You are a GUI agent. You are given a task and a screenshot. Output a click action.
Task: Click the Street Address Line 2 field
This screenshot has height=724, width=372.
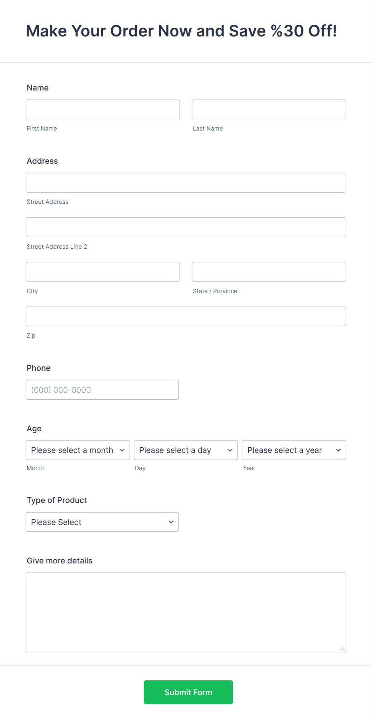click(186, 227)
